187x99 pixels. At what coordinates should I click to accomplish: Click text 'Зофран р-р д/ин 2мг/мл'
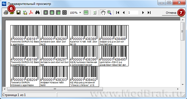pos(112,42)
